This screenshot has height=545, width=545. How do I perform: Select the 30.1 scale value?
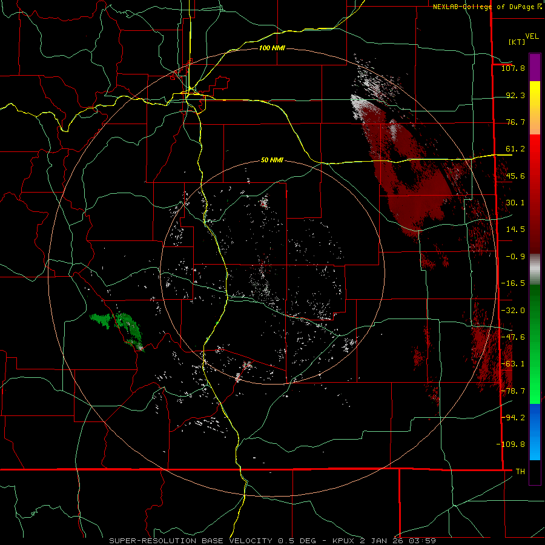click(x=515, y=203)
